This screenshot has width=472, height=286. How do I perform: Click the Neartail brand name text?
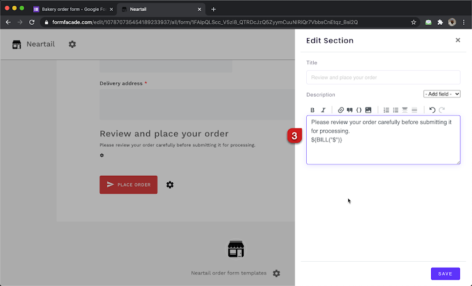pos(41,44)
